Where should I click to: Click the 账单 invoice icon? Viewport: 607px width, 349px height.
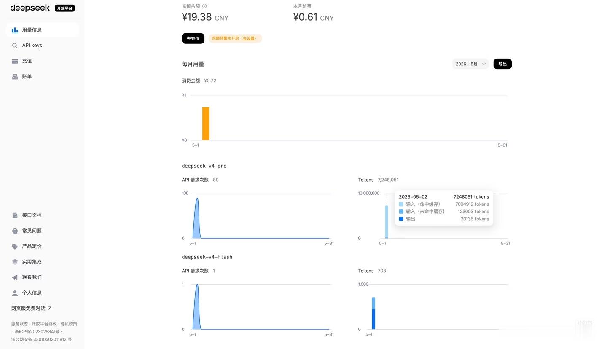[x=15, y=77]
